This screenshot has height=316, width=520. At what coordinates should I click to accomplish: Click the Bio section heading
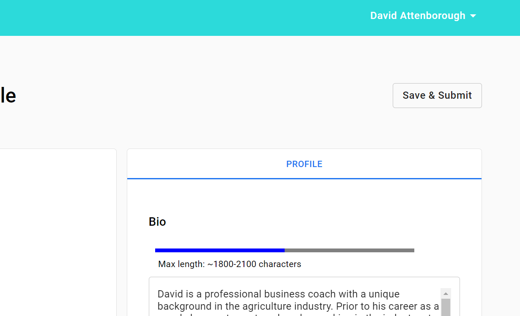pos(157,222)
